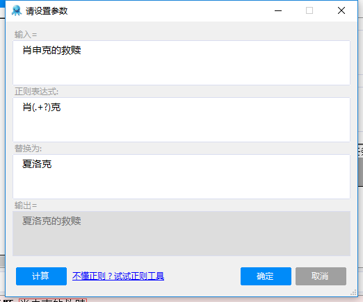This screenshot has width=363, height=302.
Task: Click the 正则表达式: label
Action: (36, 92)
